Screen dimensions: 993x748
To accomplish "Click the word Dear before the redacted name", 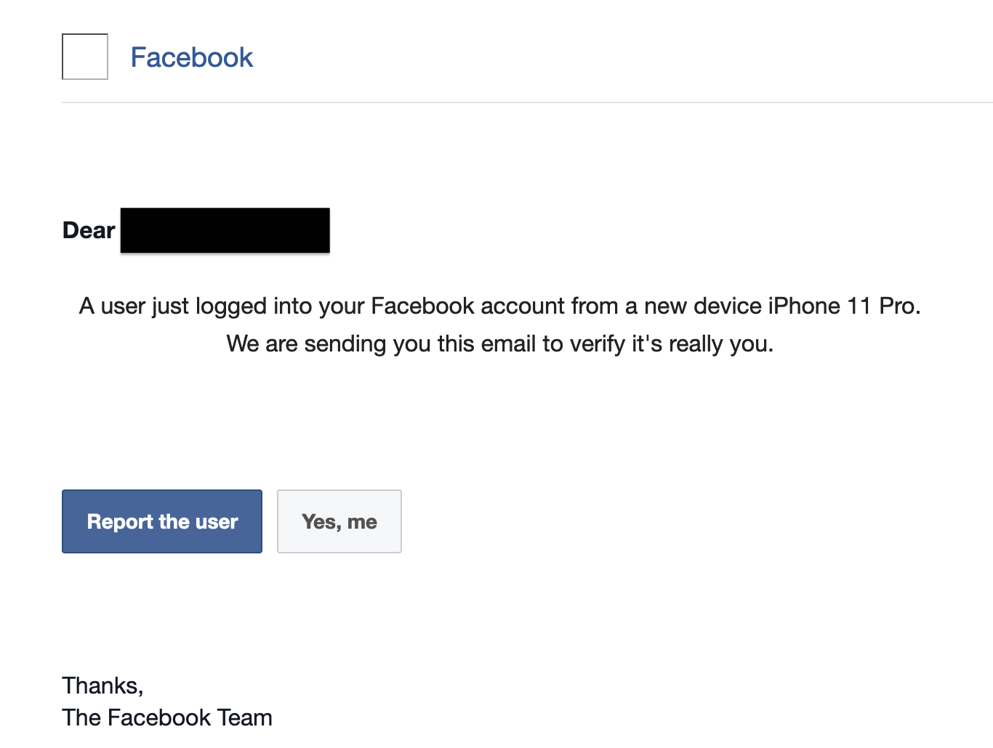I will click(88, 229).
